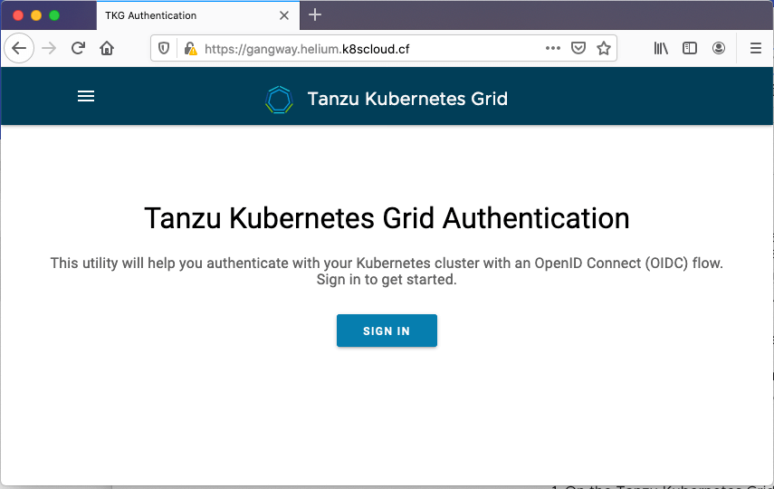Save page to Pocket icon
The height and width of the screenshot is (489, 774).
(578, 48)
